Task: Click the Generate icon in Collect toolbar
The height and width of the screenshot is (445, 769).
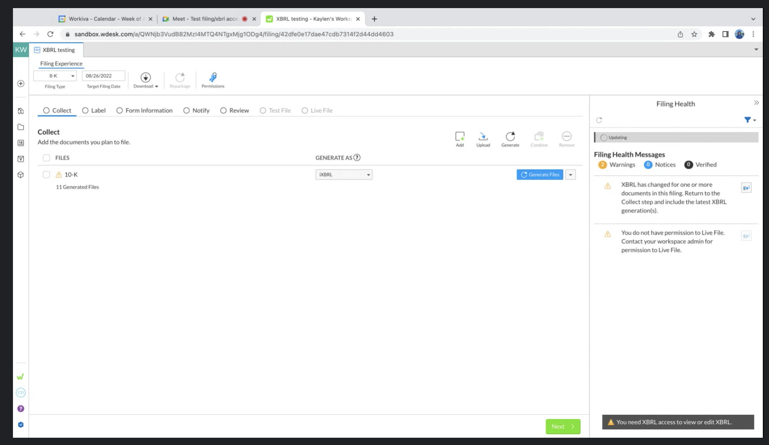Action: coord(510,137)
